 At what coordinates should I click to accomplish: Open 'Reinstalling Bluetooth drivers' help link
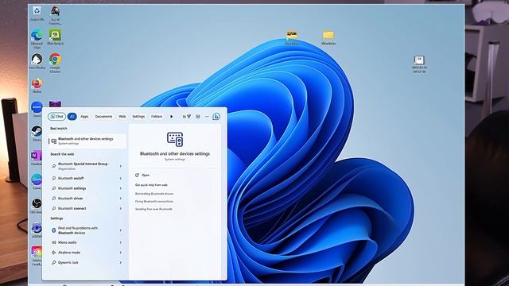(x=154, y=194)
